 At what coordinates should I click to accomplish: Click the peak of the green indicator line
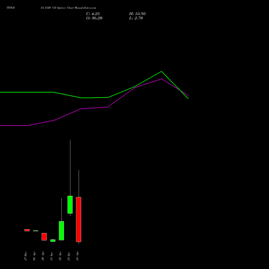tap(161, 72)
